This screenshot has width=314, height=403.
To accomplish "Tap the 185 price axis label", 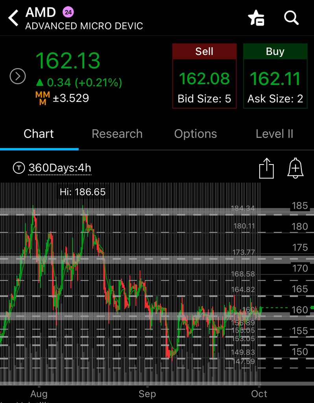I will click(x=299, y=206).
